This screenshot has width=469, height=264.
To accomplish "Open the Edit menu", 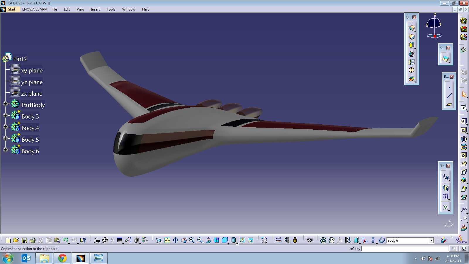I will (67, 9).
